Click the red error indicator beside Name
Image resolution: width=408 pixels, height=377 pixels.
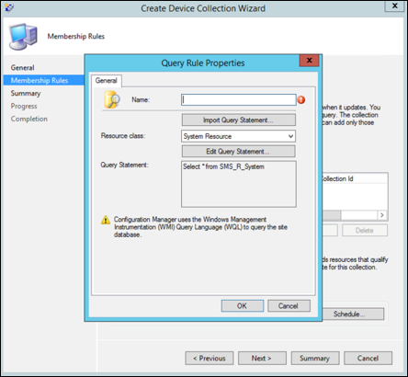[x=301, y=99]
